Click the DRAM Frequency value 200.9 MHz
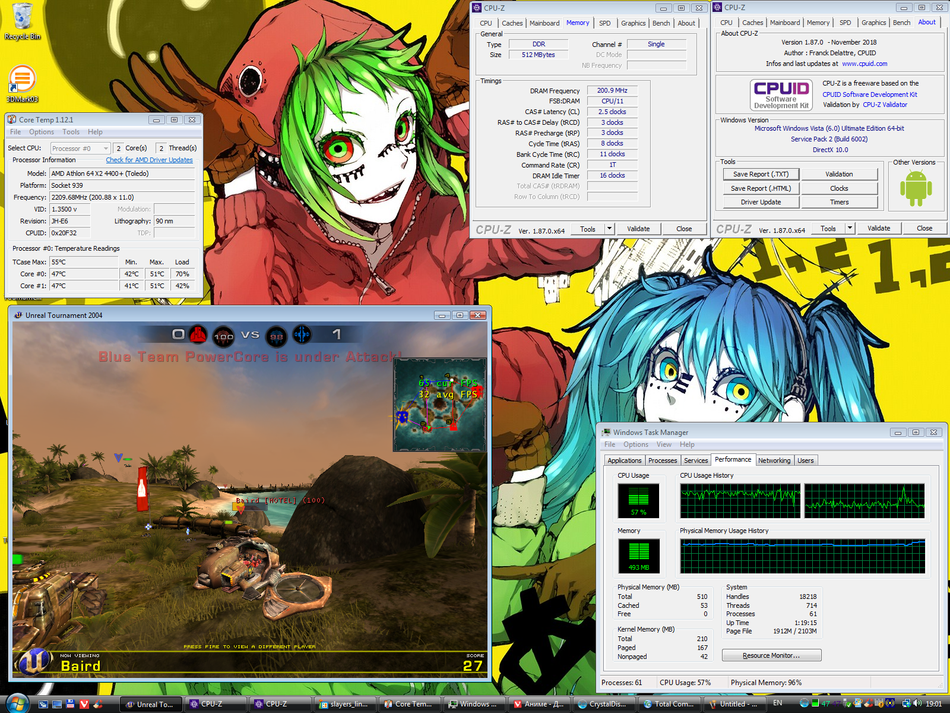The image size is (950, 713). point(612,90)
